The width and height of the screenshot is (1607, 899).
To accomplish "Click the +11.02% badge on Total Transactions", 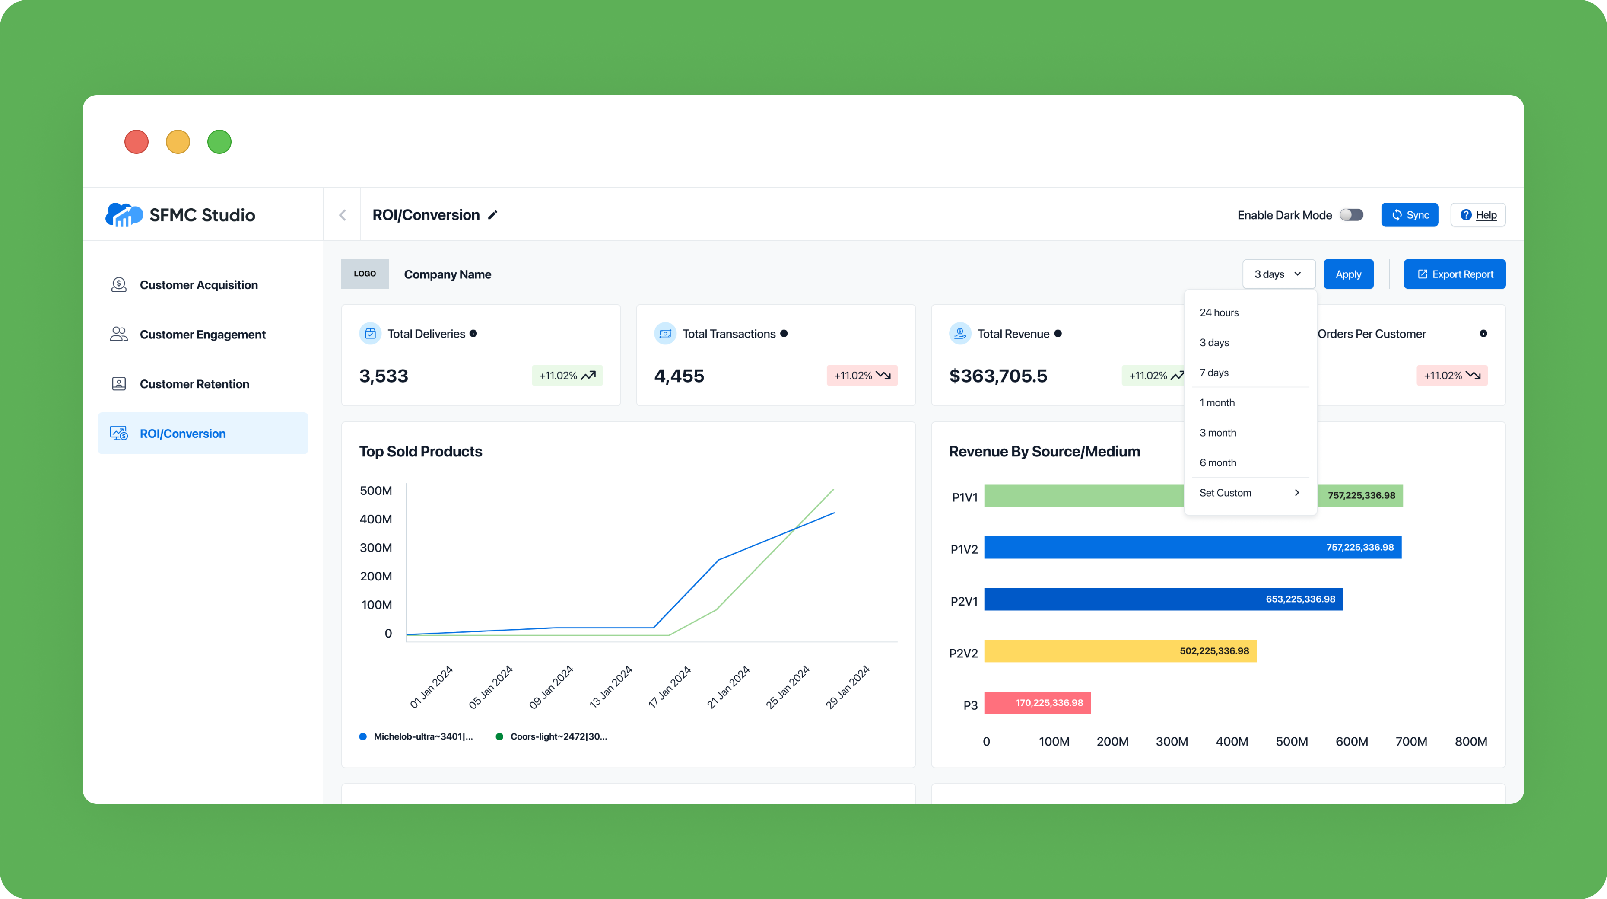I will [862, 375].
